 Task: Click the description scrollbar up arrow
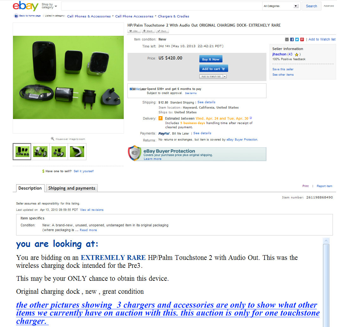coord(326,241)
